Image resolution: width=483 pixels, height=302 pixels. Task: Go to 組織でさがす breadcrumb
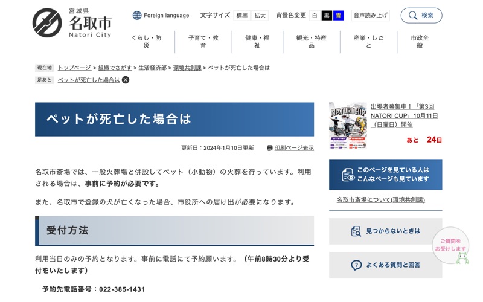115,68
